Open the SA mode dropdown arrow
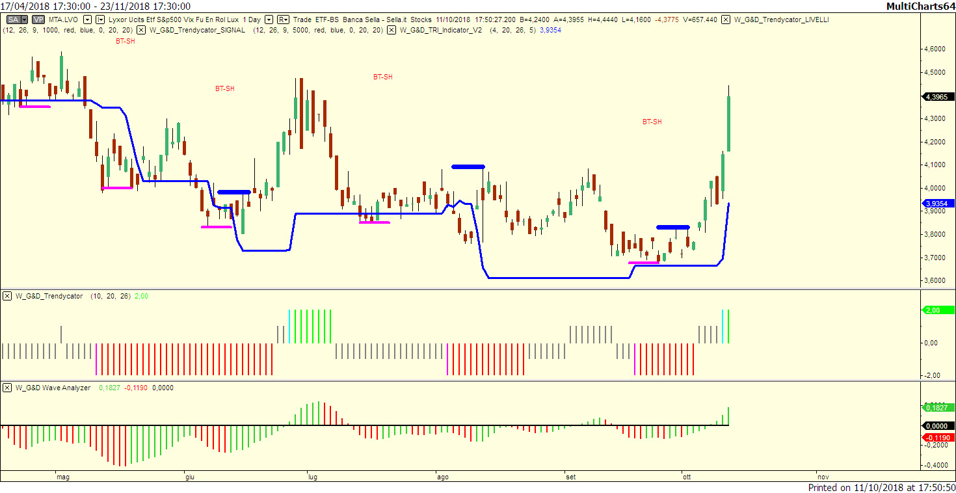The height and width of the screenshot is (493, 956). 23,20
